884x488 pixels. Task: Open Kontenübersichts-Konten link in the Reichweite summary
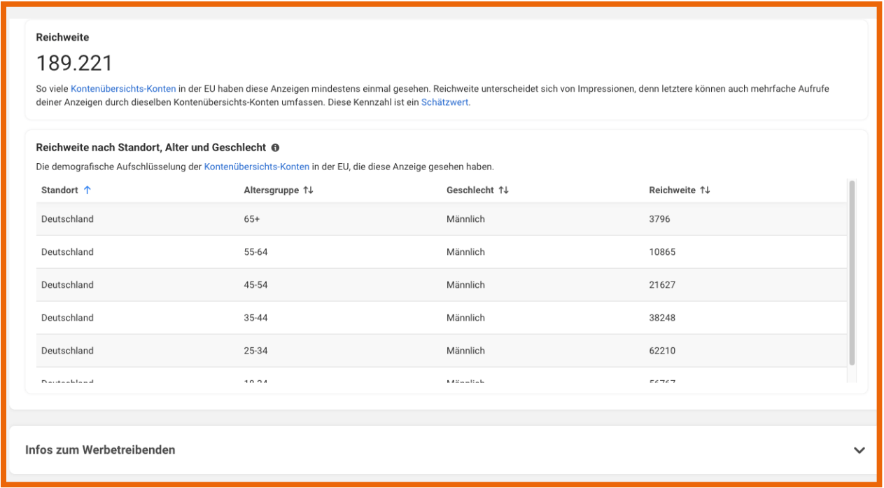(123, 90)
